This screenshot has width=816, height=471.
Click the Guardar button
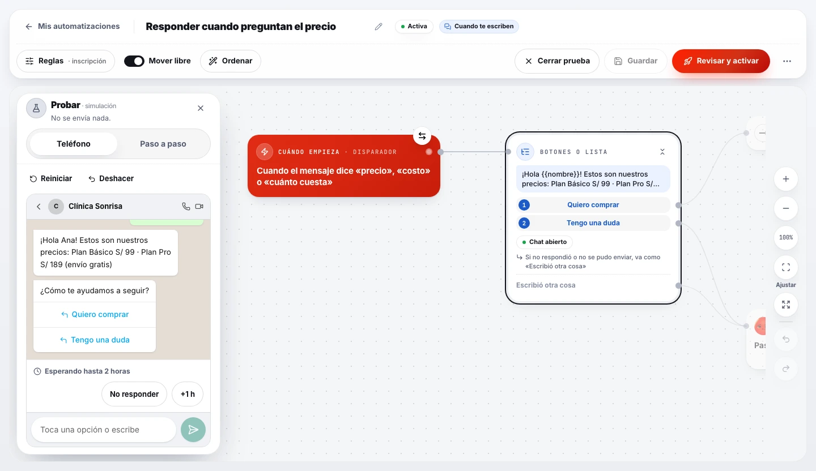click(636, 61)
